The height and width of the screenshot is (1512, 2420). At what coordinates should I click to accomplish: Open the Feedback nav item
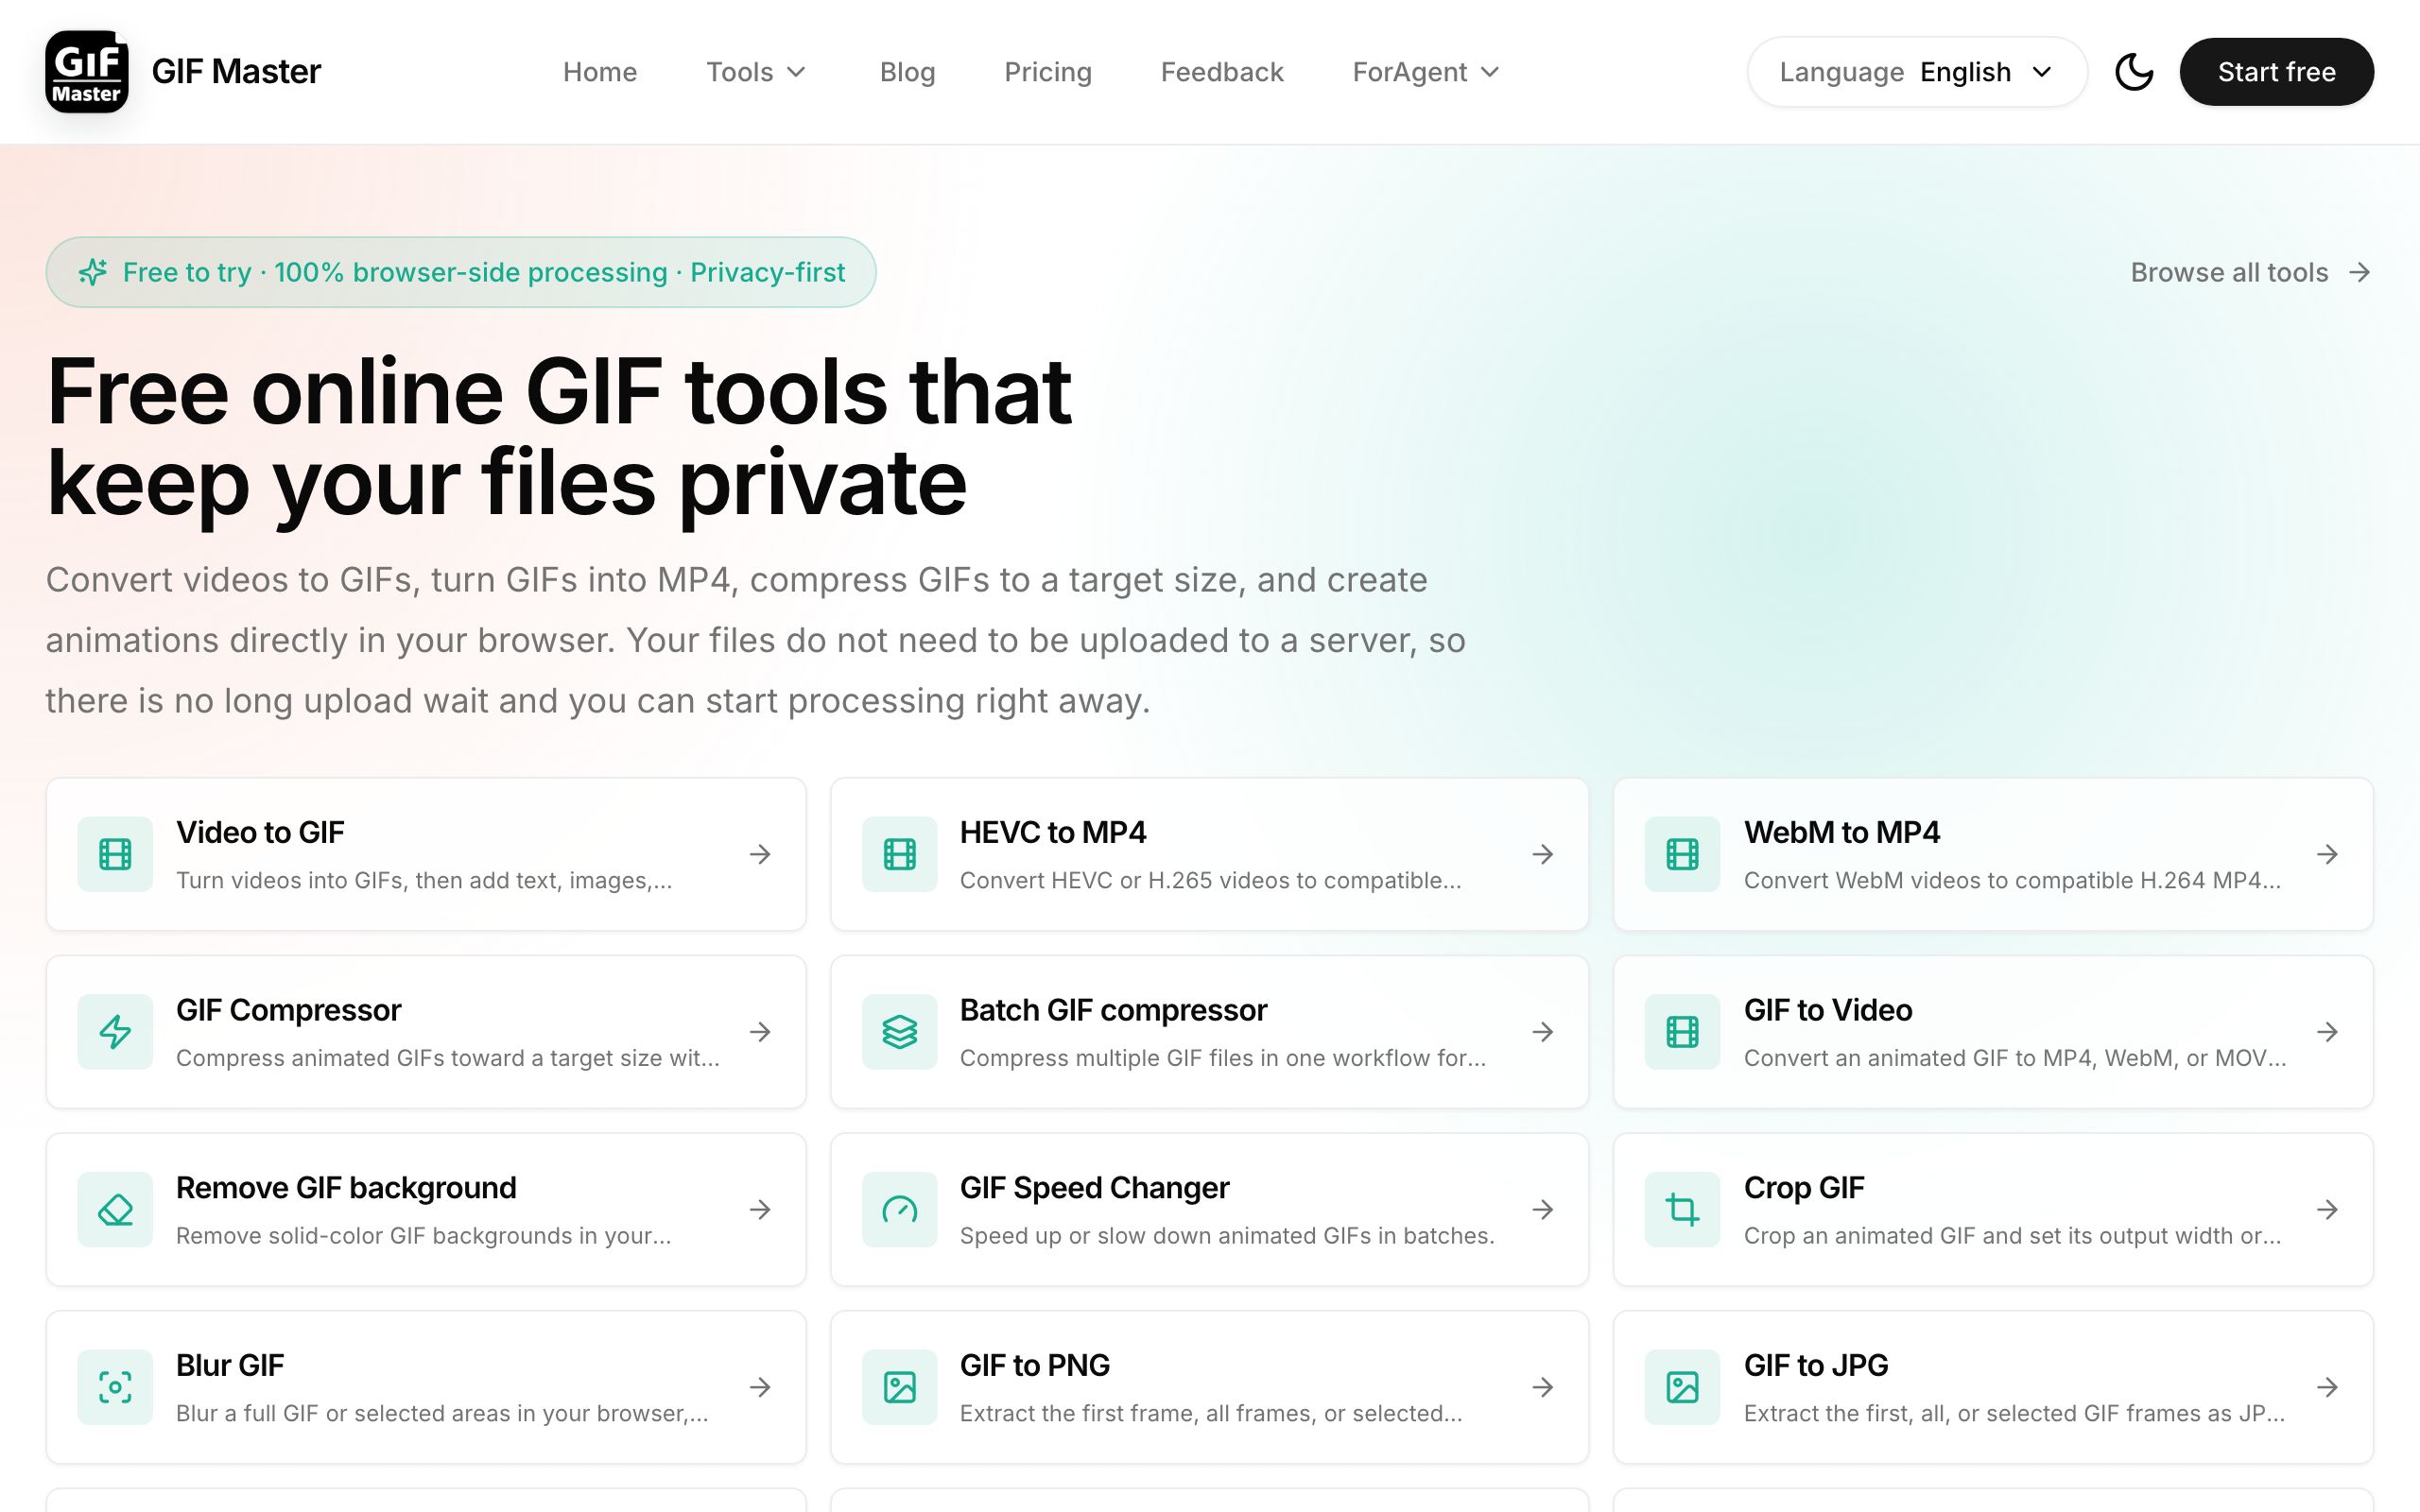[x=1222, y=72]
